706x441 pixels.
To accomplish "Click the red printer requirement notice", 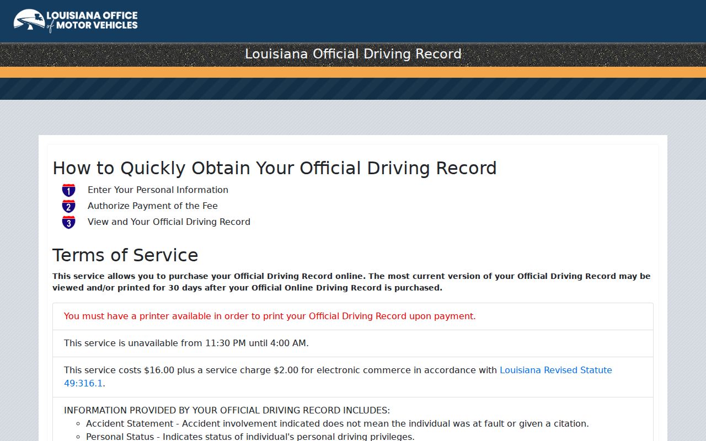I will (x=270, y=316).
